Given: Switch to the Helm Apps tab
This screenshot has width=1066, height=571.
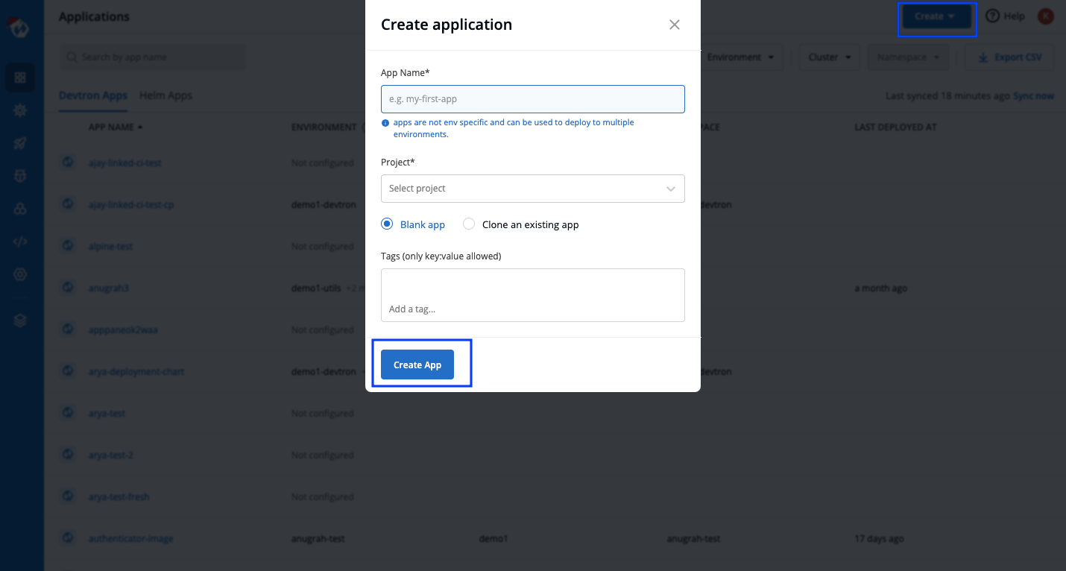Looking at the screenshot, I should [x=165, y=95].
